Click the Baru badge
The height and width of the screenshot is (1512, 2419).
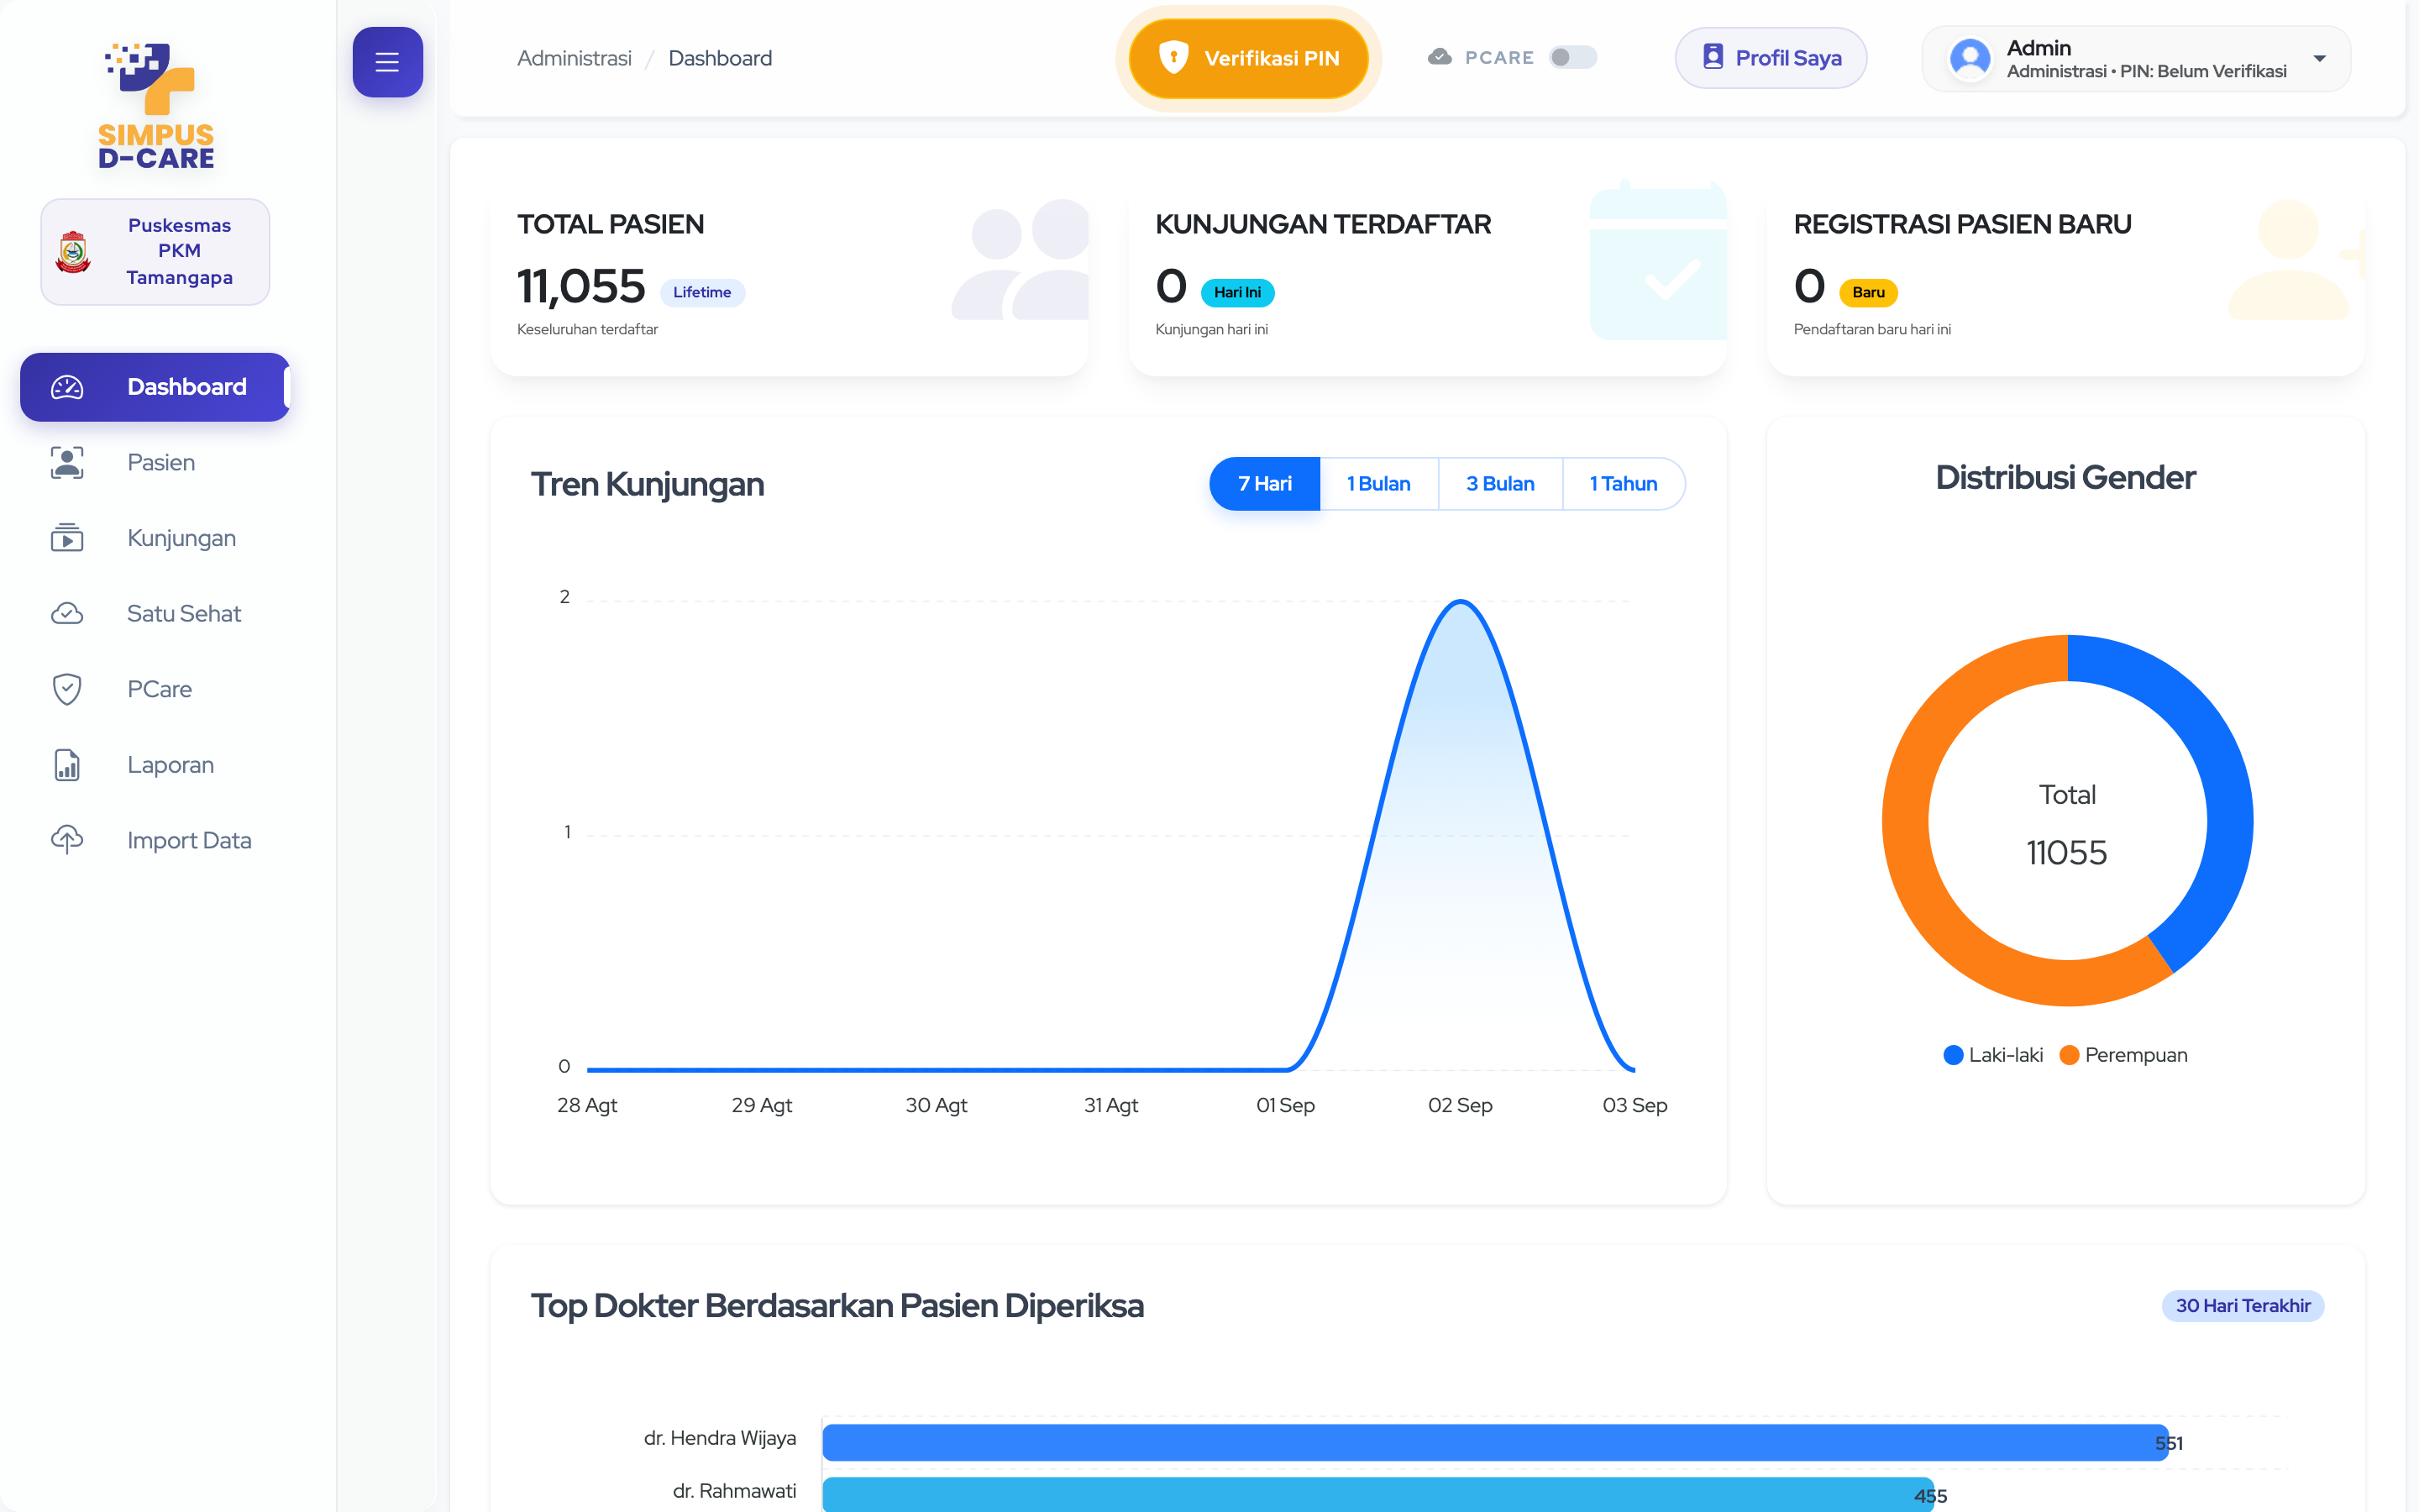click(x=1868, y=292)
